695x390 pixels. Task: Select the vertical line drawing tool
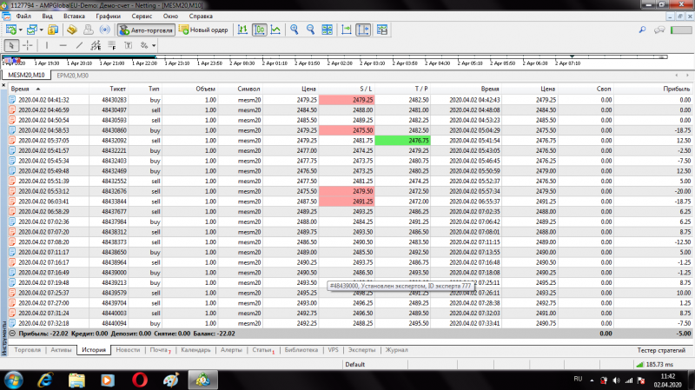pyautogui.click(x=47, y=45)
